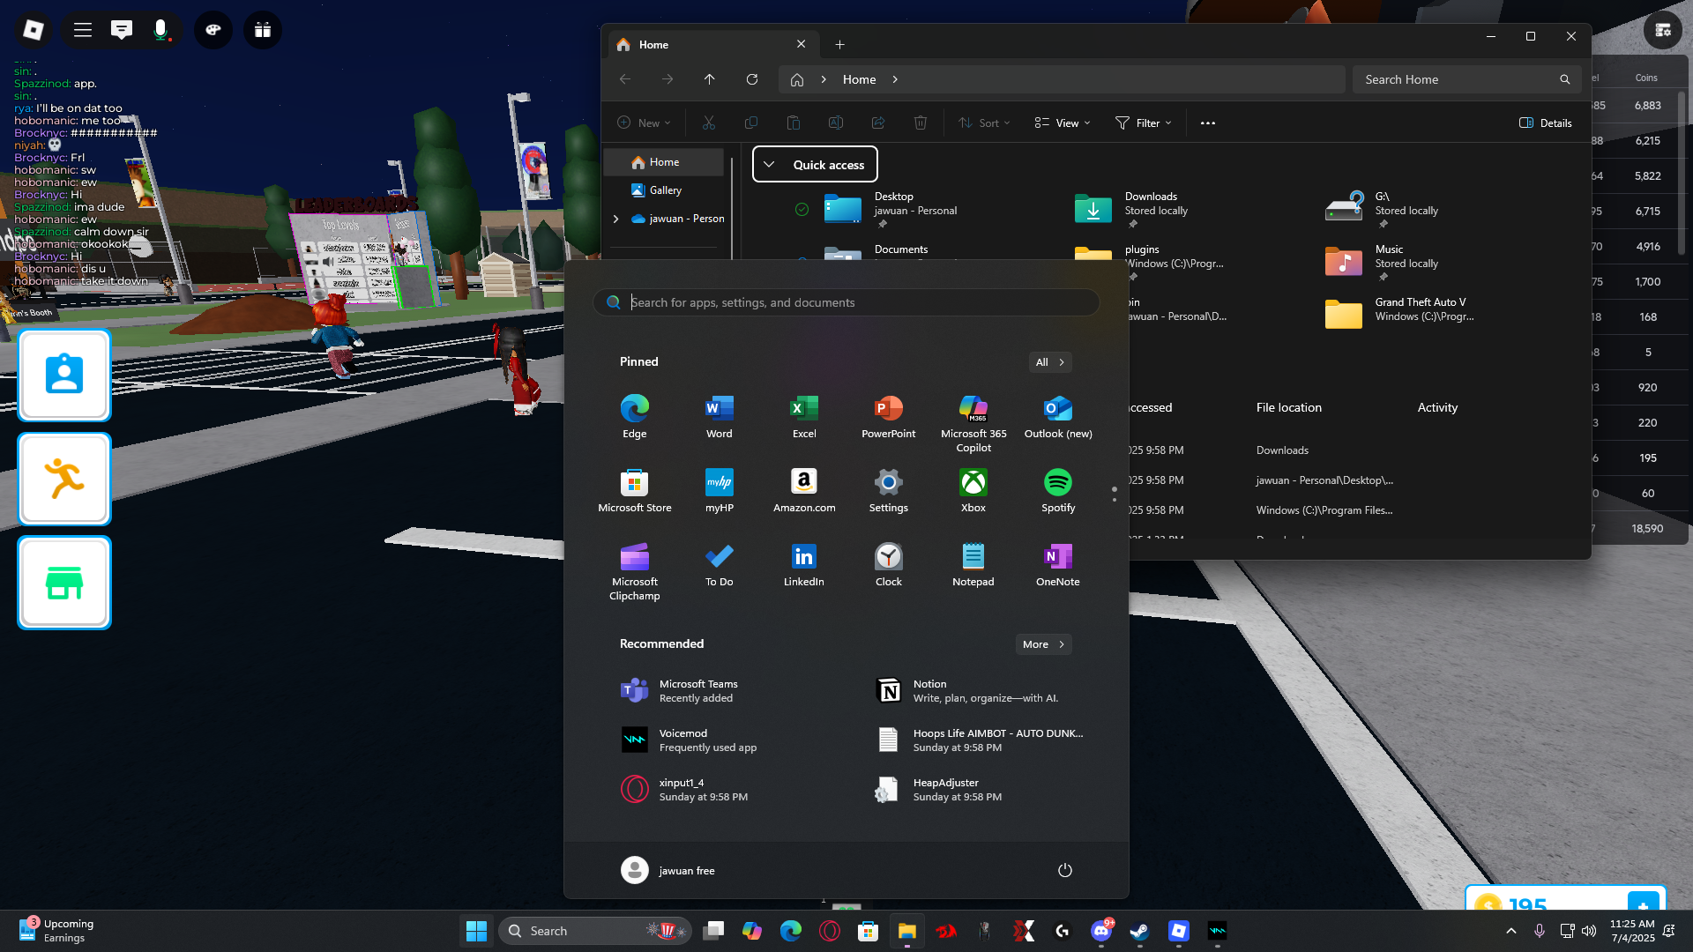Launch Xbox app in Start menu
This screenshot has height=952, width=1693.
pos(973,490)
